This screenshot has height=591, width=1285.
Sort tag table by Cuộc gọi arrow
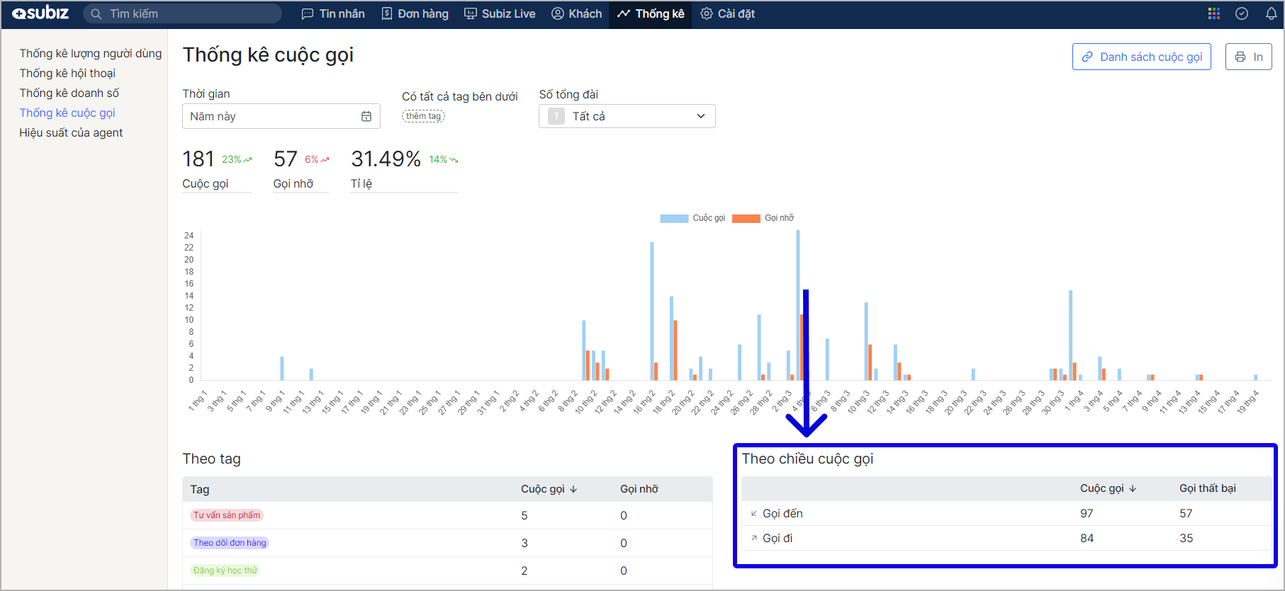pyautogui.click(x=573, y=489)
